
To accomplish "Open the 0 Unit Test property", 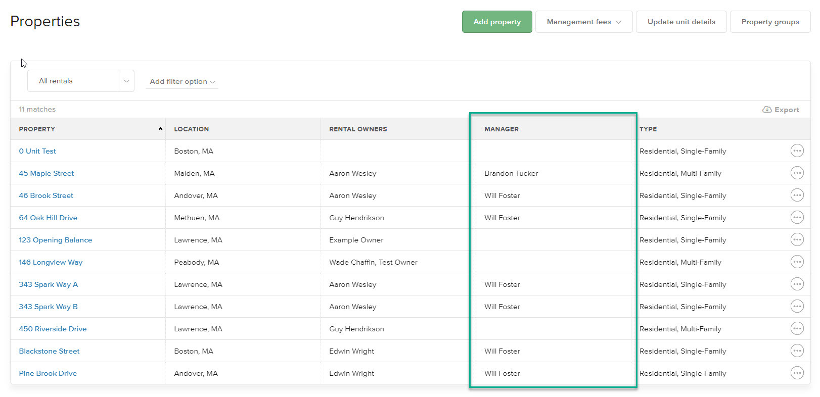I will coord(37,151).
